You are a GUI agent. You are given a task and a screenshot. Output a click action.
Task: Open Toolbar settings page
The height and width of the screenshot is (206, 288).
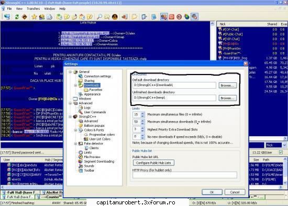tap(89, 171)
